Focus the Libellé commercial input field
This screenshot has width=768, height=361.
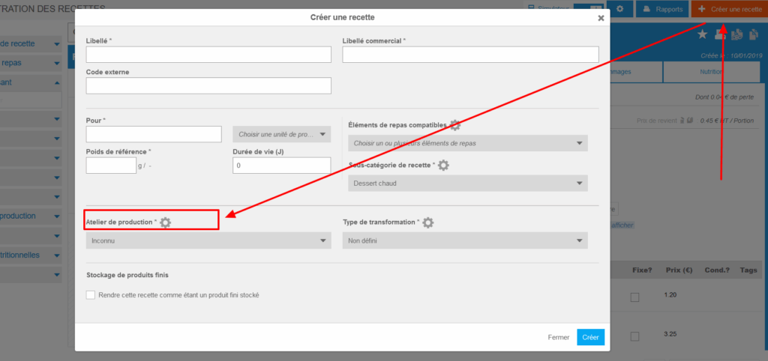[x=470, y=55]
